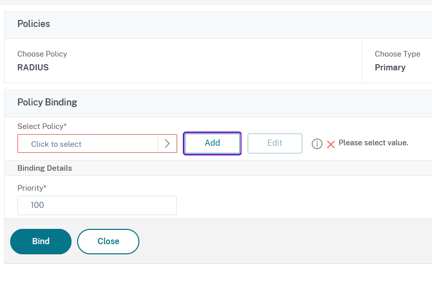Select the Primary type value

click(390, 67)
